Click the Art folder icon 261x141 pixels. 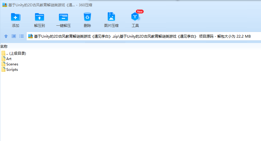pyautogui.click(x=3, y=59)
